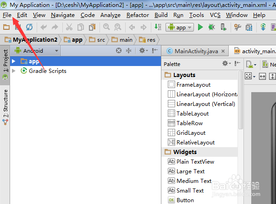The height and width of the screenshot is (204, 276).
Task: Open the design viewport zoom dropdown
Action: coord(250,77)
